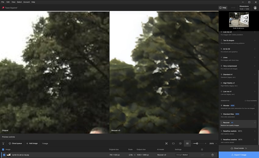
Task: Collapse the image list panel arrow
Action: coord(3,143)
